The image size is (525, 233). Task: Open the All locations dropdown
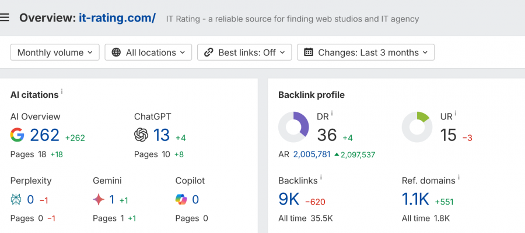click(x=148, y=52)
